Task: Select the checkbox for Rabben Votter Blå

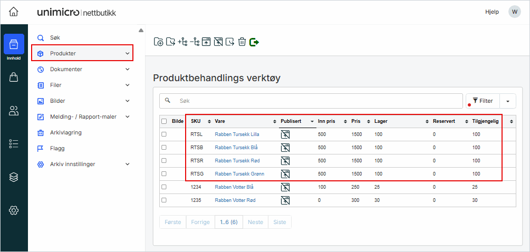Action: pos(164,187)
